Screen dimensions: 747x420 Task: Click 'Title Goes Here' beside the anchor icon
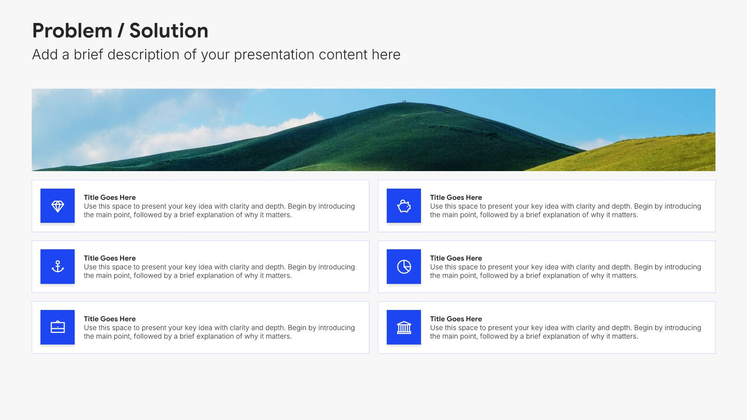pos(110,258)
